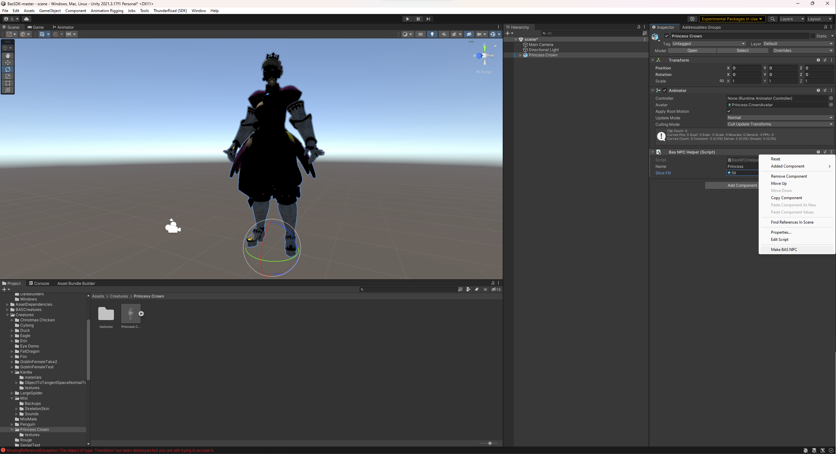Open the Tag dropdown
This screenshot has width=836, height=454.
(709, 44)
